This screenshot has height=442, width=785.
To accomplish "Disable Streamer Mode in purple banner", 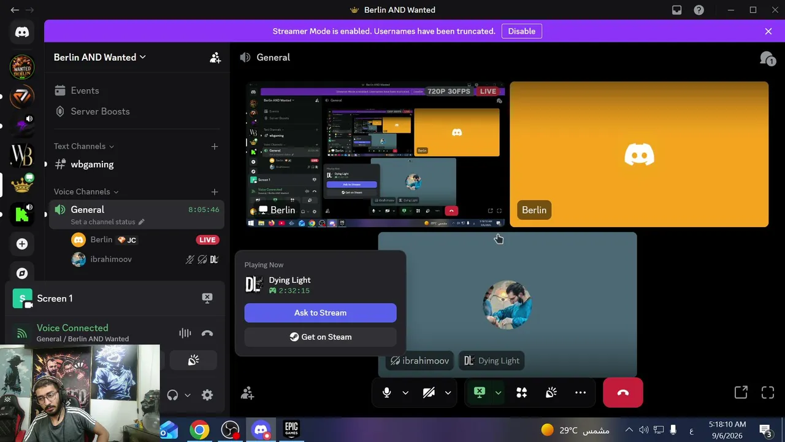I will point(522,31).
